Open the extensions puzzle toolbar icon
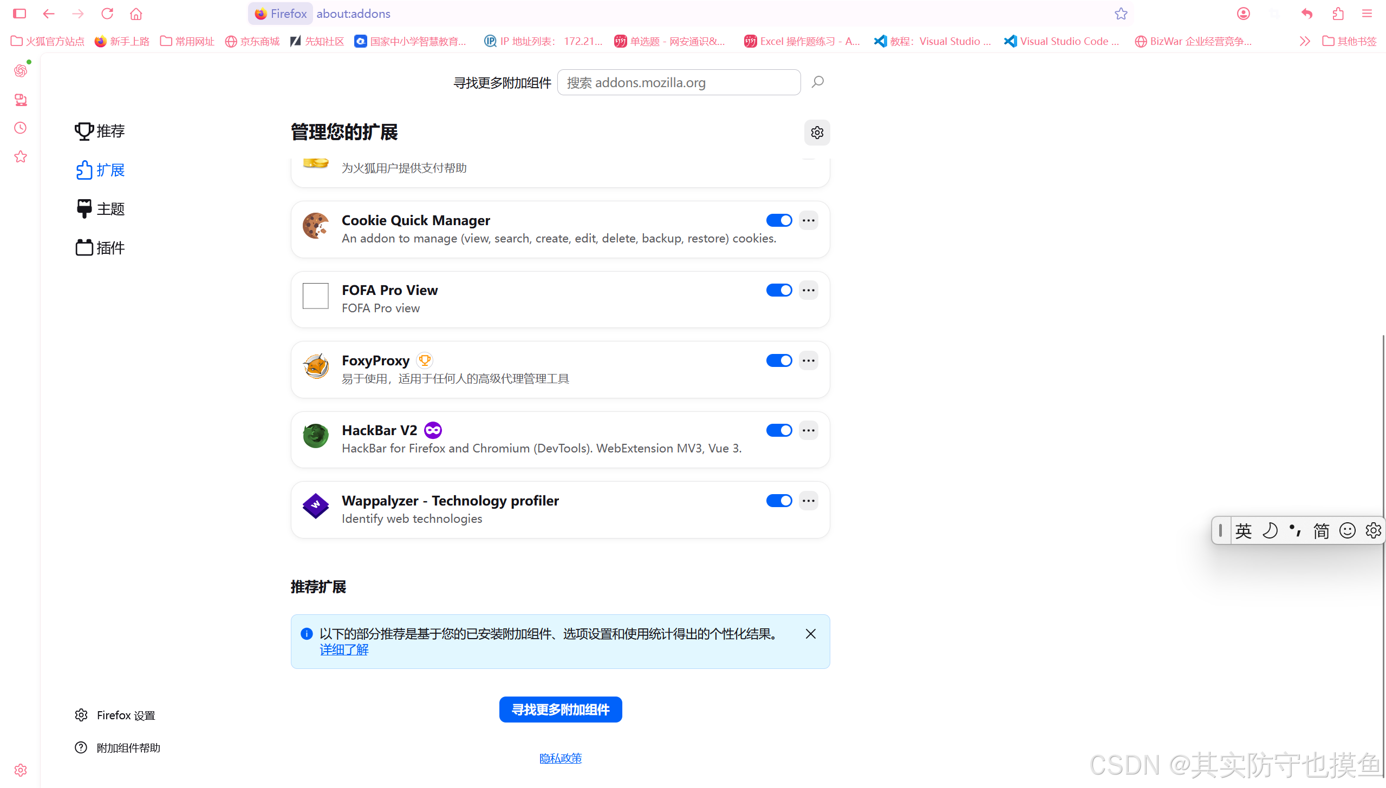This screenshot has width=1386, height=788. coord(1338,14)
